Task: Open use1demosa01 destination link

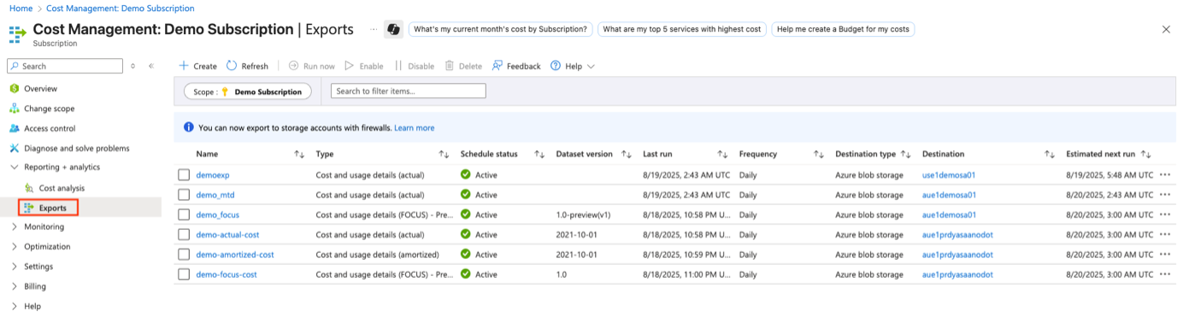Action: pos(949,174)
